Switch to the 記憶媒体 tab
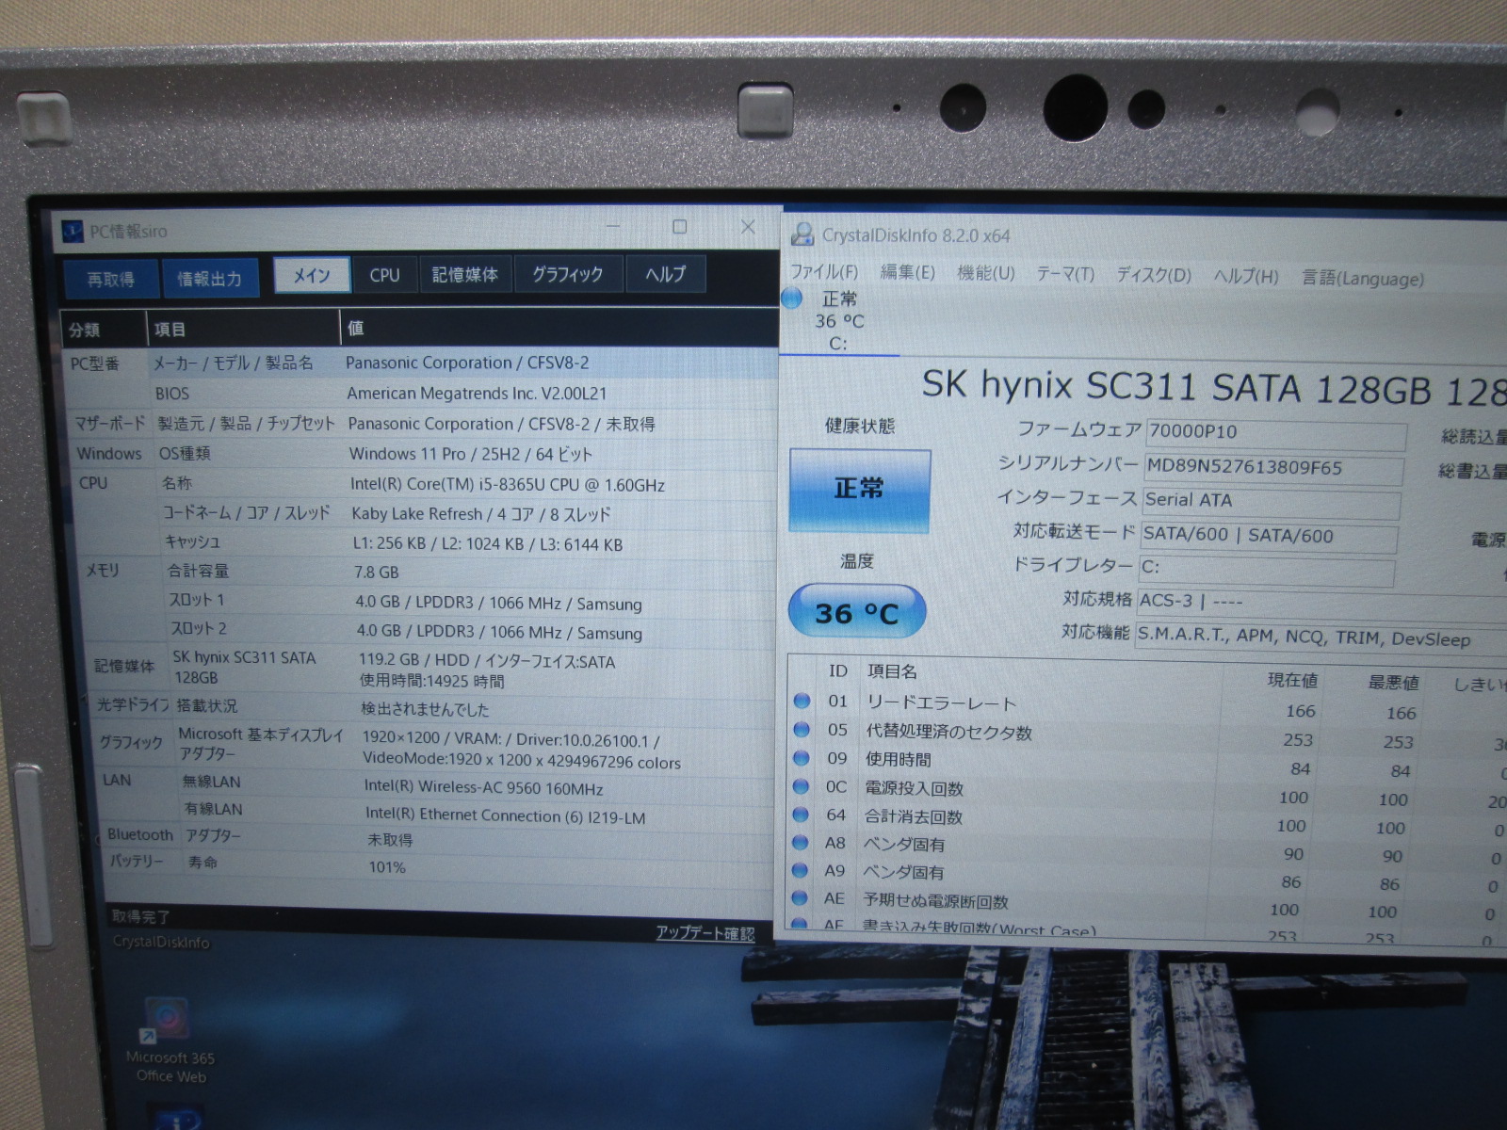 465,274
